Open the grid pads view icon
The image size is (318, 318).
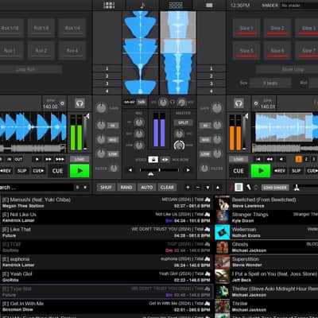tap(109, 5)
